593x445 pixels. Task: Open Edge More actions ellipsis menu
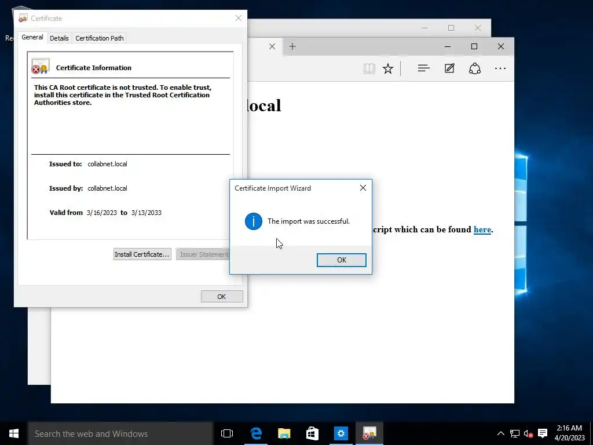[500, 68]
